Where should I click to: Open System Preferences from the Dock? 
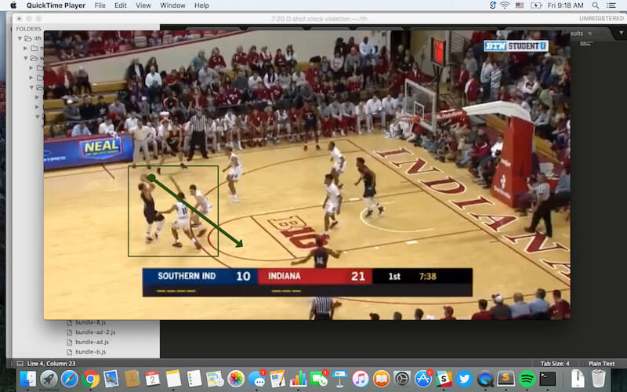[x=402, y=379]
